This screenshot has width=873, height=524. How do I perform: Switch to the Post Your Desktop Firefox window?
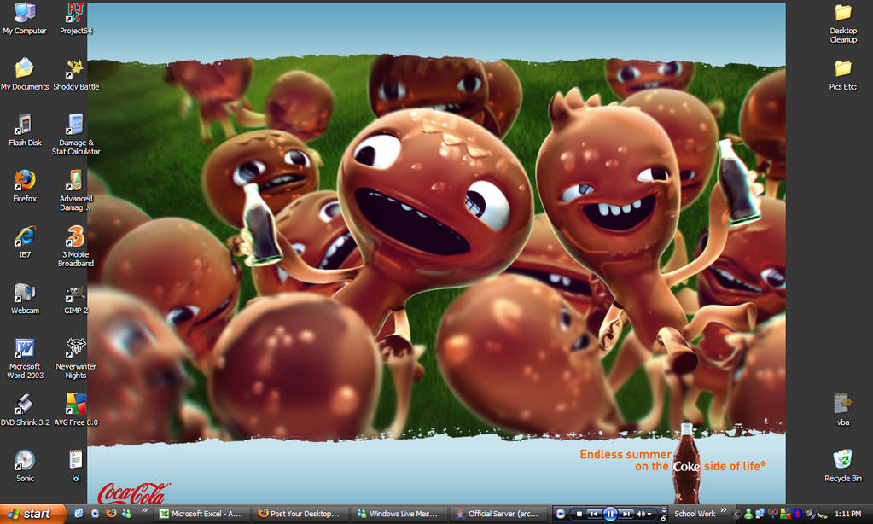coord(301,514)
